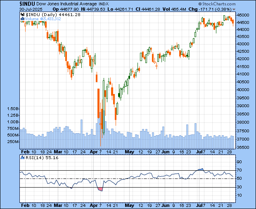Screen dimensions: 256x209
Task: Click the 36500 price axis label
Action: [243, 148]
